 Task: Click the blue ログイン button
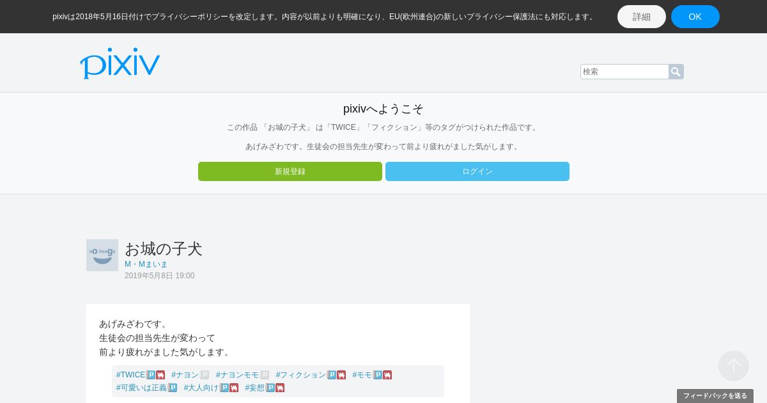[x=477, y=171]
